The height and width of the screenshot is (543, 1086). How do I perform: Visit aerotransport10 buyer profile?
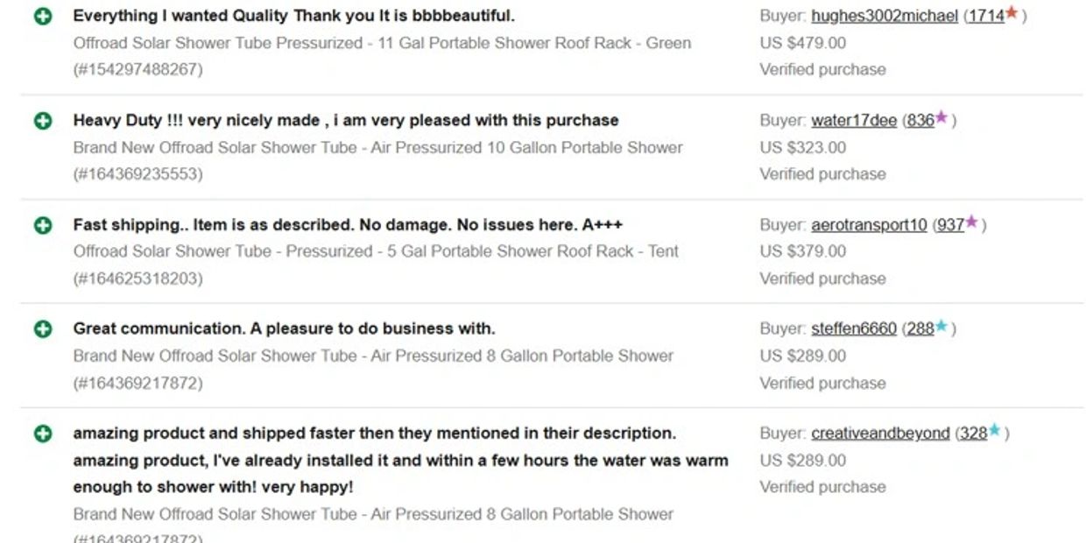pyautogui.click(x=868, y=225)
